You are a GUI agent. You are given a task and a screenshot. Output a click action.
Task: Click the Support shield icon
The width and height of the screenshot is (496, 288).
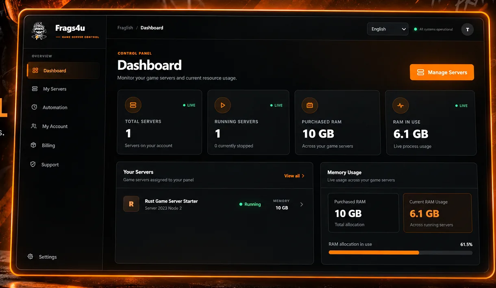(x=33, y=164)
